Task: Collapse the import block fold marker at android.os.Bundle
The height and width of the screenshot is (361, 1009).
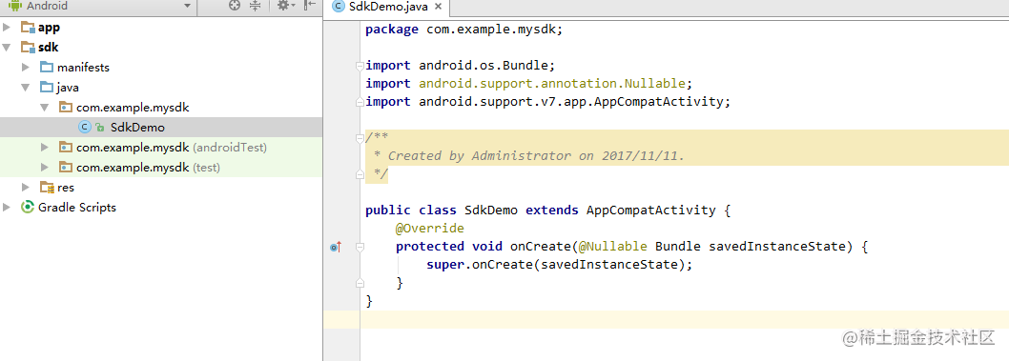Action: tap(360, 66)
